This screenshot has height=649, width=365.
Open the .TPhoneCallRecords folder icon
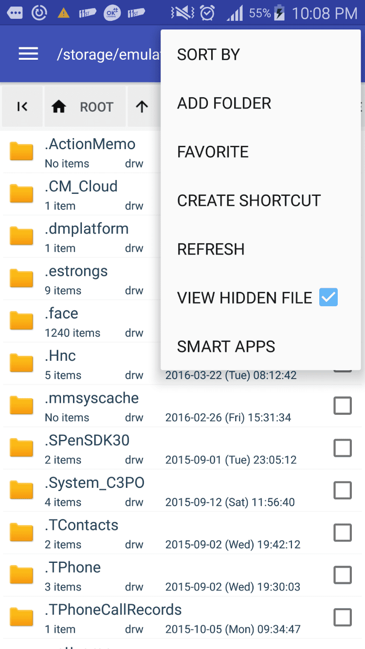[x=21, y=618]
